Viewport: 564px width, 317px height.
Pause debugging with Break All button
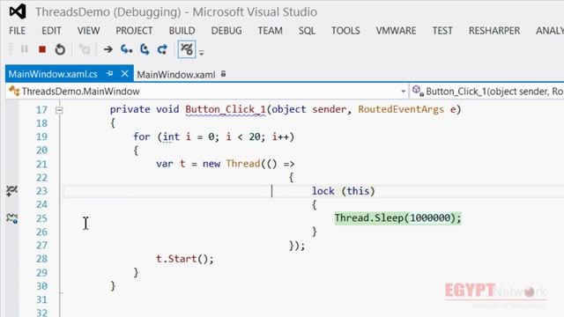(25, 49)
